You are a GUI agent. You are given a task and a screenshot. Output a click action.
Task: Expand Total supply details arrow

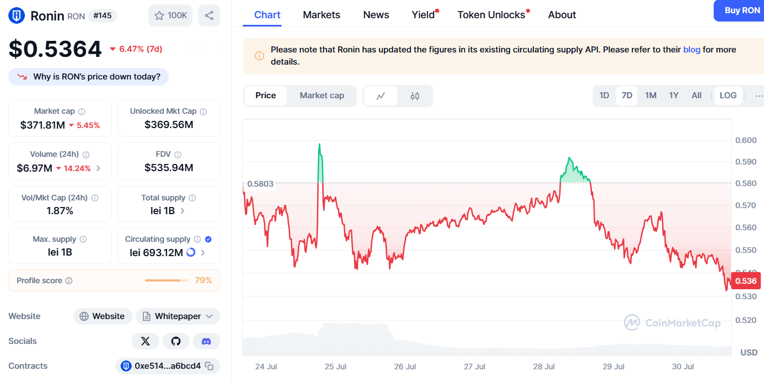183,211
